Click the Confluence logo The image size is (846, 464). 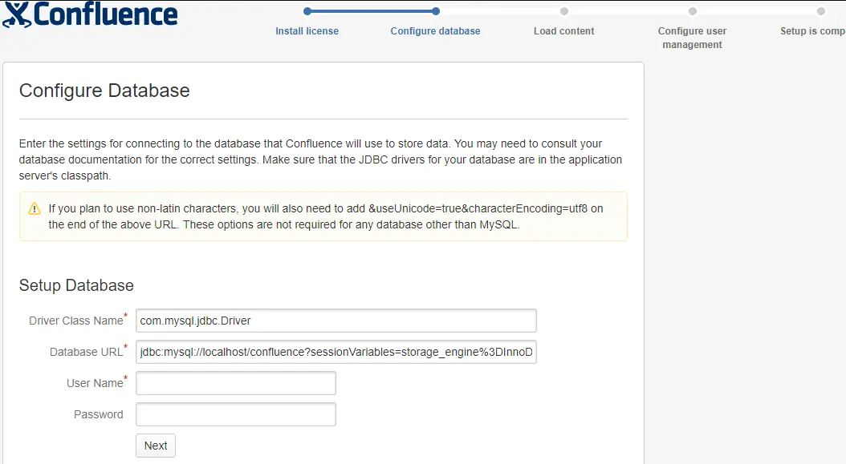90,15
